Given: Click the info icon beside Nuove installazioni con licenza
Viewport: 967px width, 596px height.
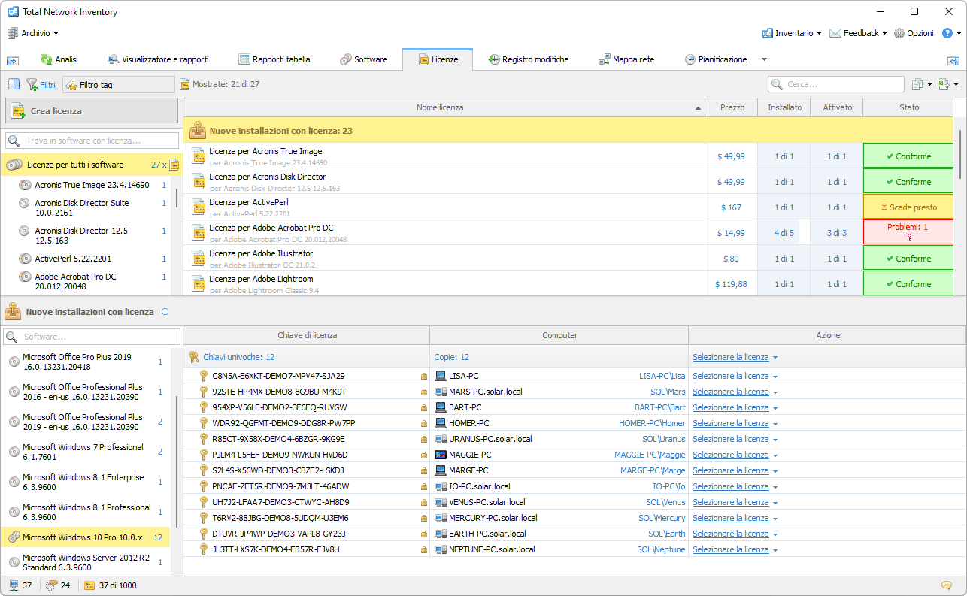Looking at the screenshot, I should pos(165,311).
